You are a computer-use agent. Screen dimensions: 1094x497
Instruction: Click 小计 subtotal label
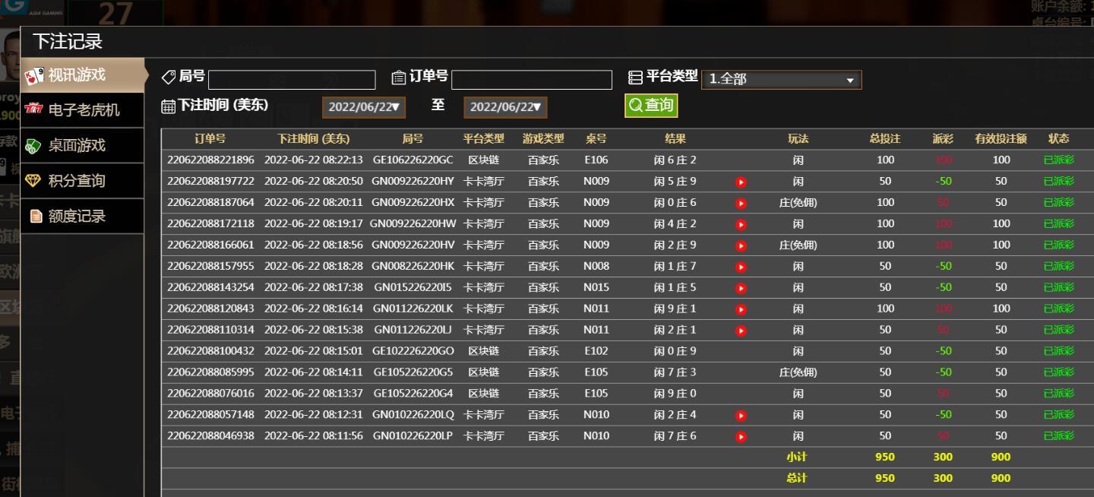tap(796, 457)
